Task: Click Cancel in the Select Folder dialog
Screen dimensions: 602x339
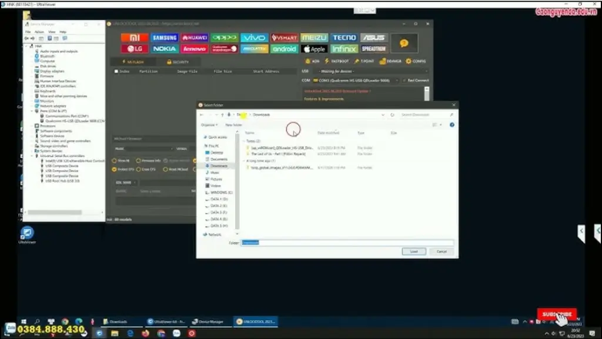Action: (442, 252)
